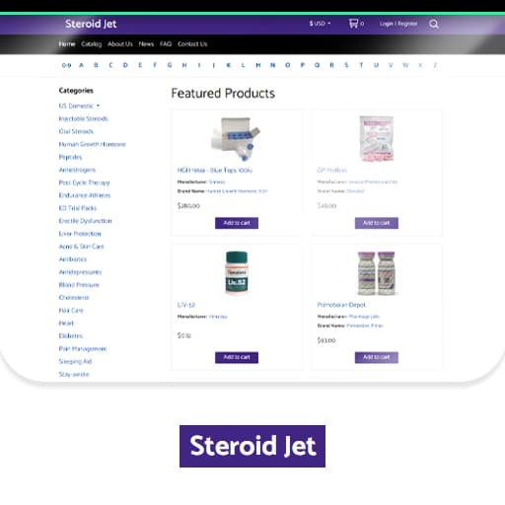Open Cholesterol category

[74, 298]
